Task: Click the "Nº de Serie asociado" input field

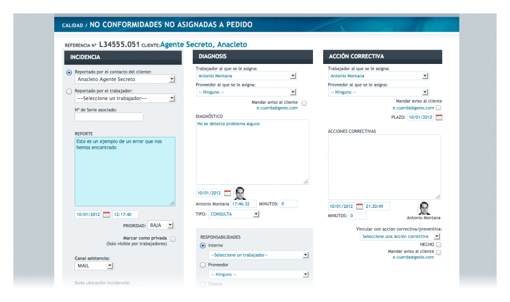Action: coord(108,117)
